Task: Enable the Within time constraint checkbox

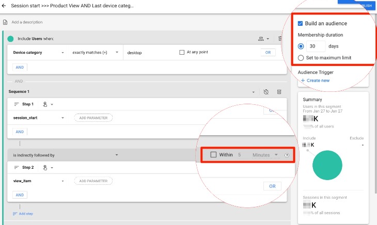Action: pos(213,155)
